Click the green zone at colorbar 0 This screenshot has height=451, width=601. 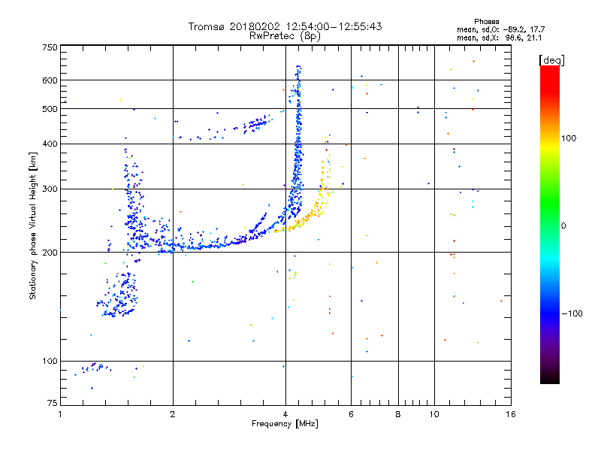550,225
